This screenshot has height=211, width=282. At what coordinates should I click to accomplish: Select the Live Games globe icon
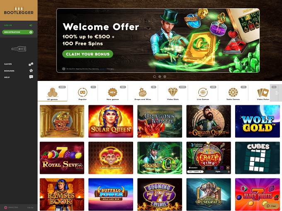point(203,92)
